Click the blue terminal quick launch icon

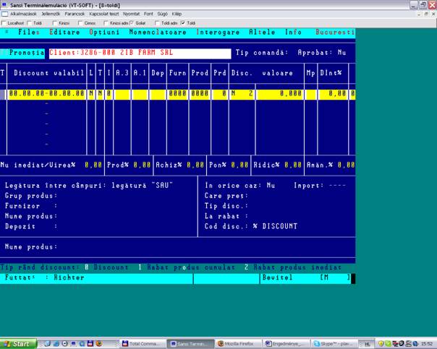[x=73, y=344]
